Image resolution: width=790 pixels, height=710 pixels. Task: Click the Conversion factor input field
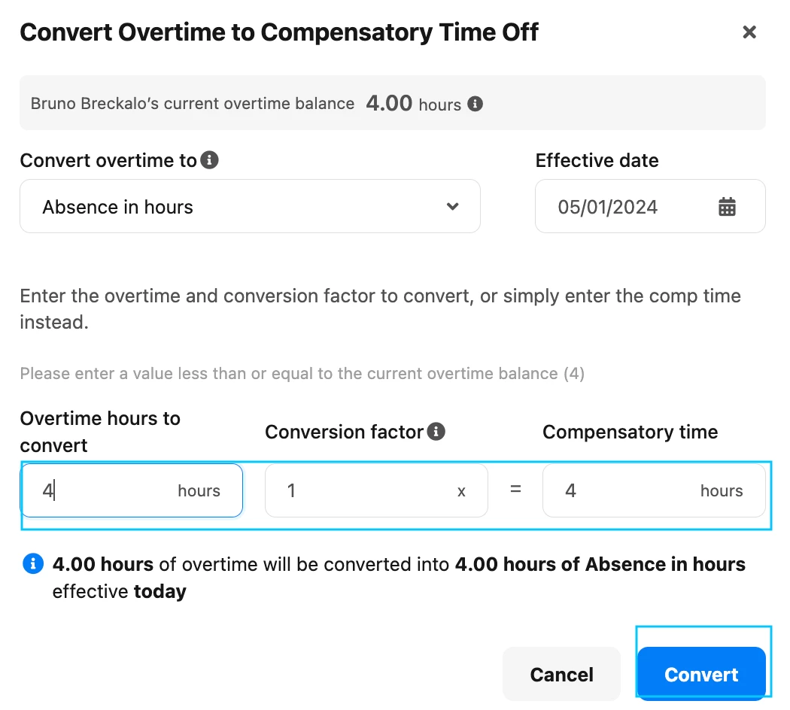(x=376, y=490)
